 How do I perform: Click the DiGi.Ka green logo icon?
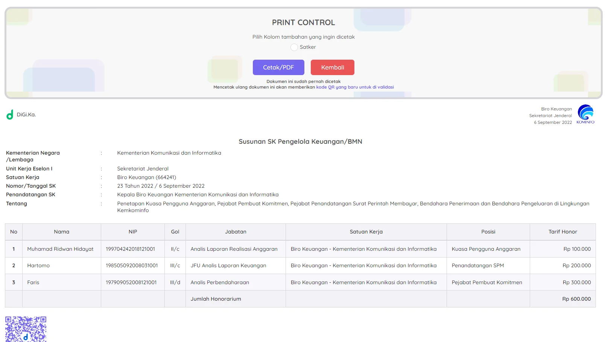click(x=10, y=115)
